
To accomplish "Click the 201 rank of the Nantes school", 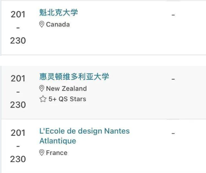I will tap(18, 133).
